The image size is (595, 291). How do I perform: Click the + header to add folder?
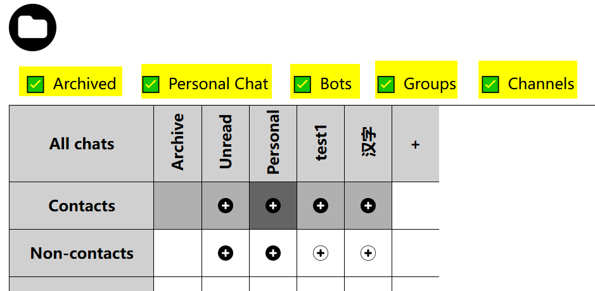pyautogui.click(x=416, y=144)
